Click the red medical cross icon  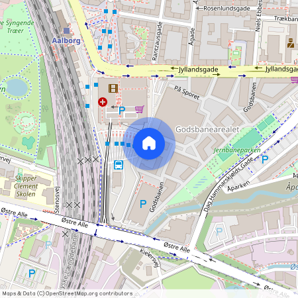click(103, 102)
